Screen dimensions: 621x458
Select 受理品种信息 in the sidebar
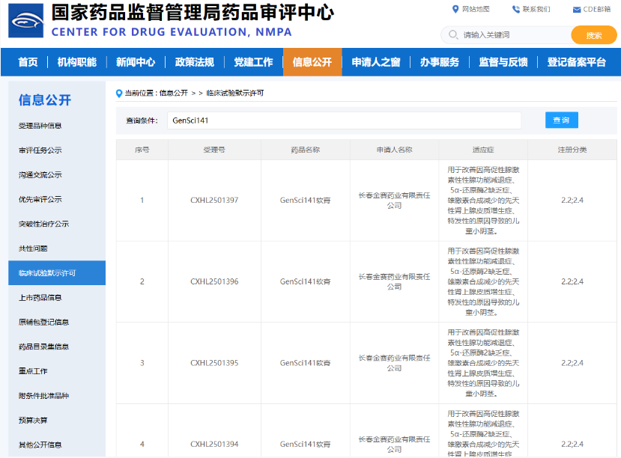(x=40, y=126)
